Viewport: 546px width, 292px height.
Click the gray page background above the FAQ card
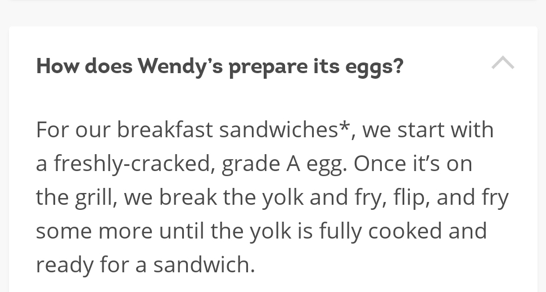tap(273, 14)
